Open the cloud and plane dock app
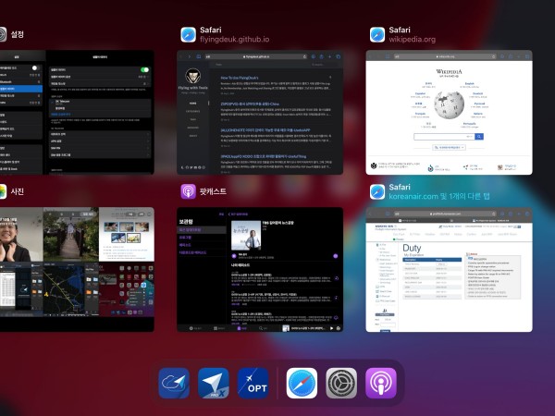Image resolution: width=555 pixels, height=416 pixels. 174,383
